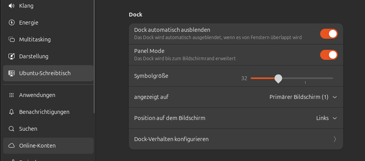365x161 pixels.
Task: Click the Klang speaker icon
Action: point(12,6)
